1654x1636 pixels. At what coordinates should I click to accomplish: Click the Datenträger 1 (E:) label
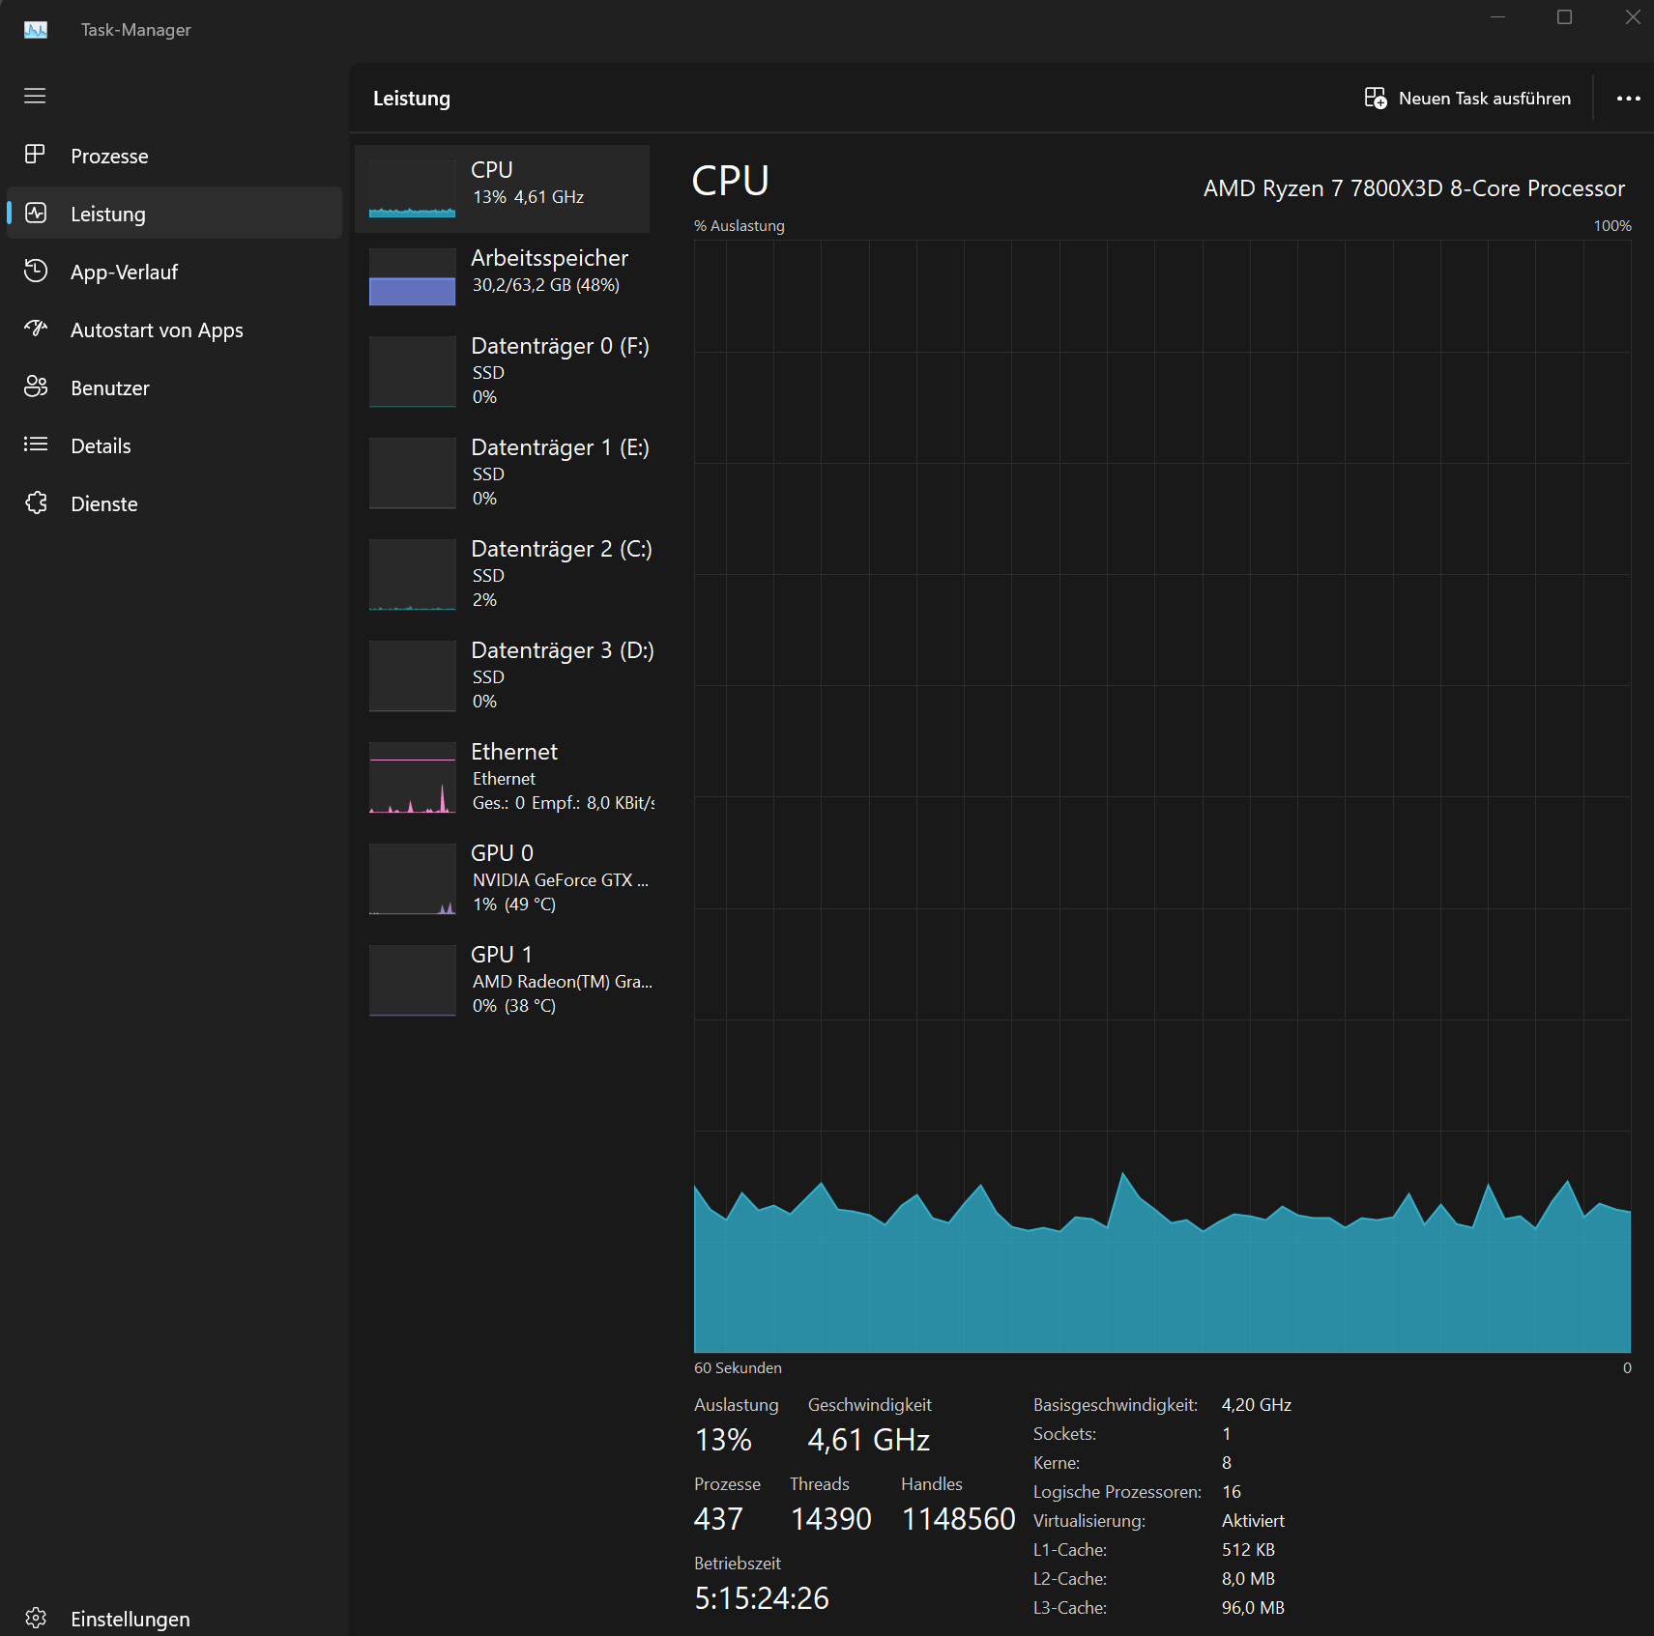560,447
